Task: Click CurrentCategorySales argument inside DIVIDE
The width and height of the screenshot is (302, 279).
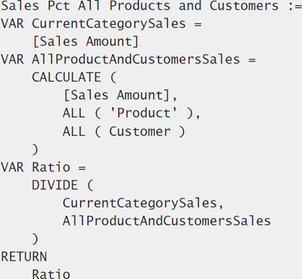Action: (140, 203)
